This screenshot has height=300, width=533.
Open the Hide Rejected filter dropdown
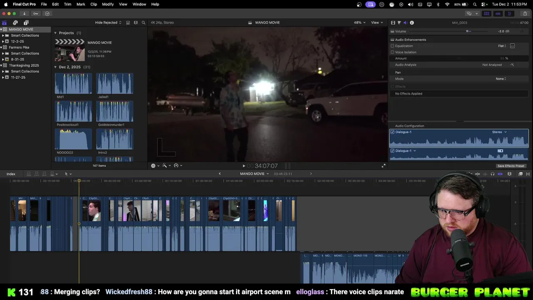pos(108,22)
